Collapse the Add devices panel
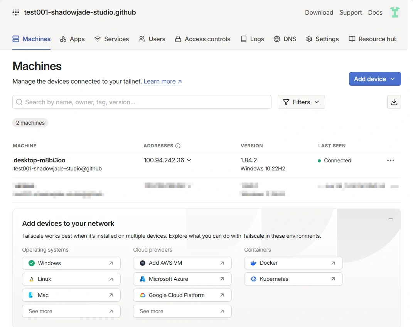Image resolution: width=413 pixels, height=327 pixels. click(x=390, y=219)
